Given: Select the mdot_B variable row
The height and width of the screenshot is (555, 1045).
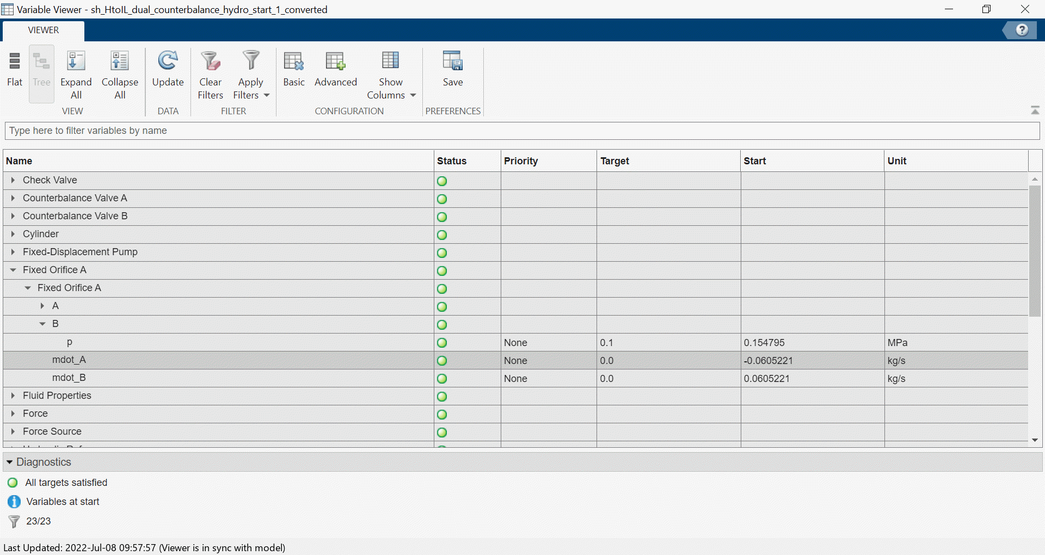Looking at the screenshot, I should coord(69,378).
